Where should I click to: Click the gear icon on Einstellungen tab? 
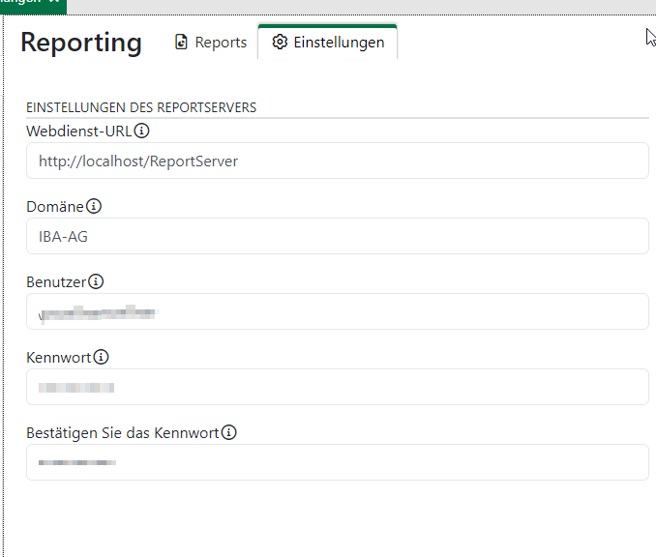point(280,43)
